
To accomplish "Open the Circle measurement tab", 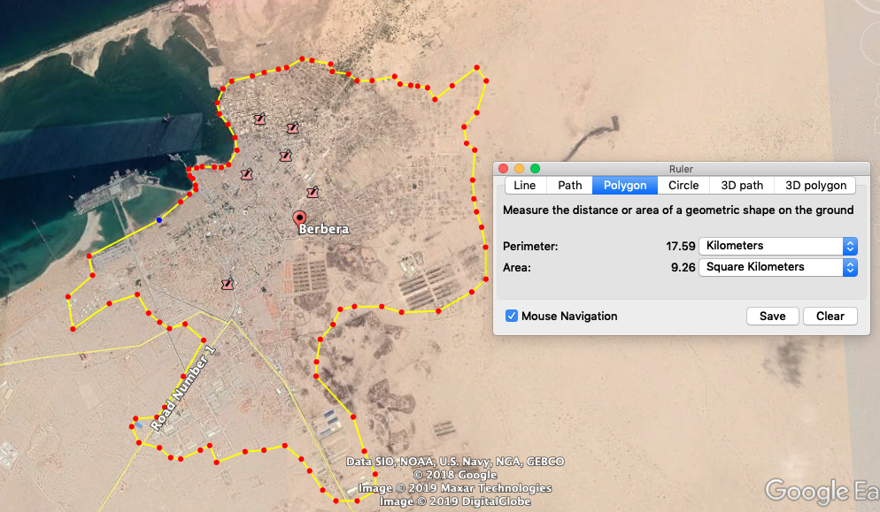I will point(683,185).
